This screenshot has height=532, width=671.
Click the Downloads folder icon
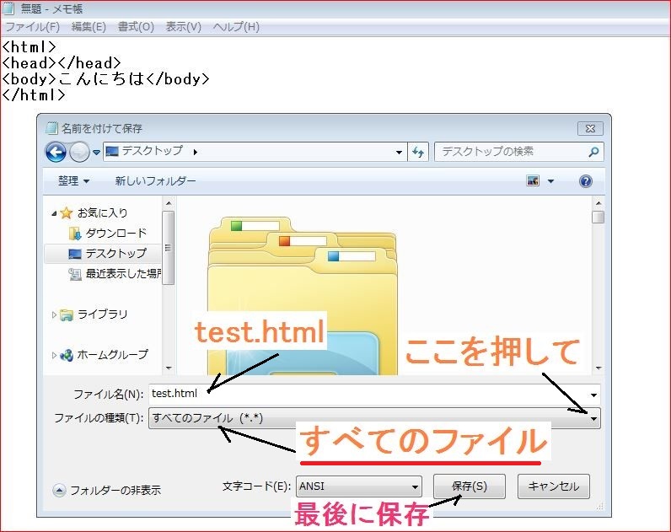click(75, 234)
